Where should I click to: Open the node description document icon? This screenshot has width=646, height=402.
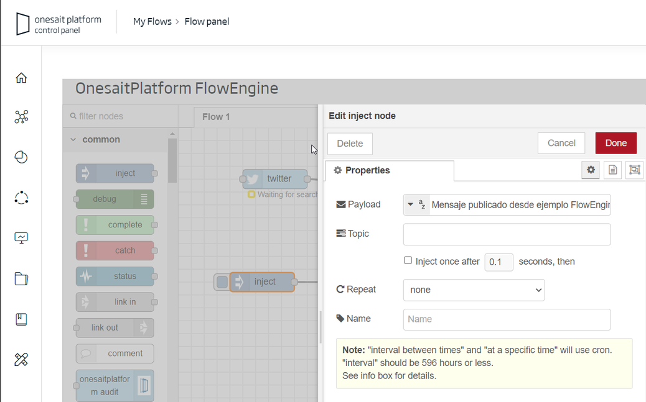pos(612,170)
